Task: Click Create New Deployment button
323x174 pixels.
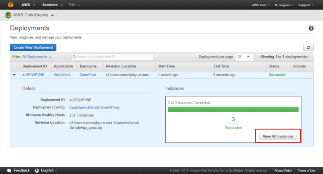Action: 33,47
